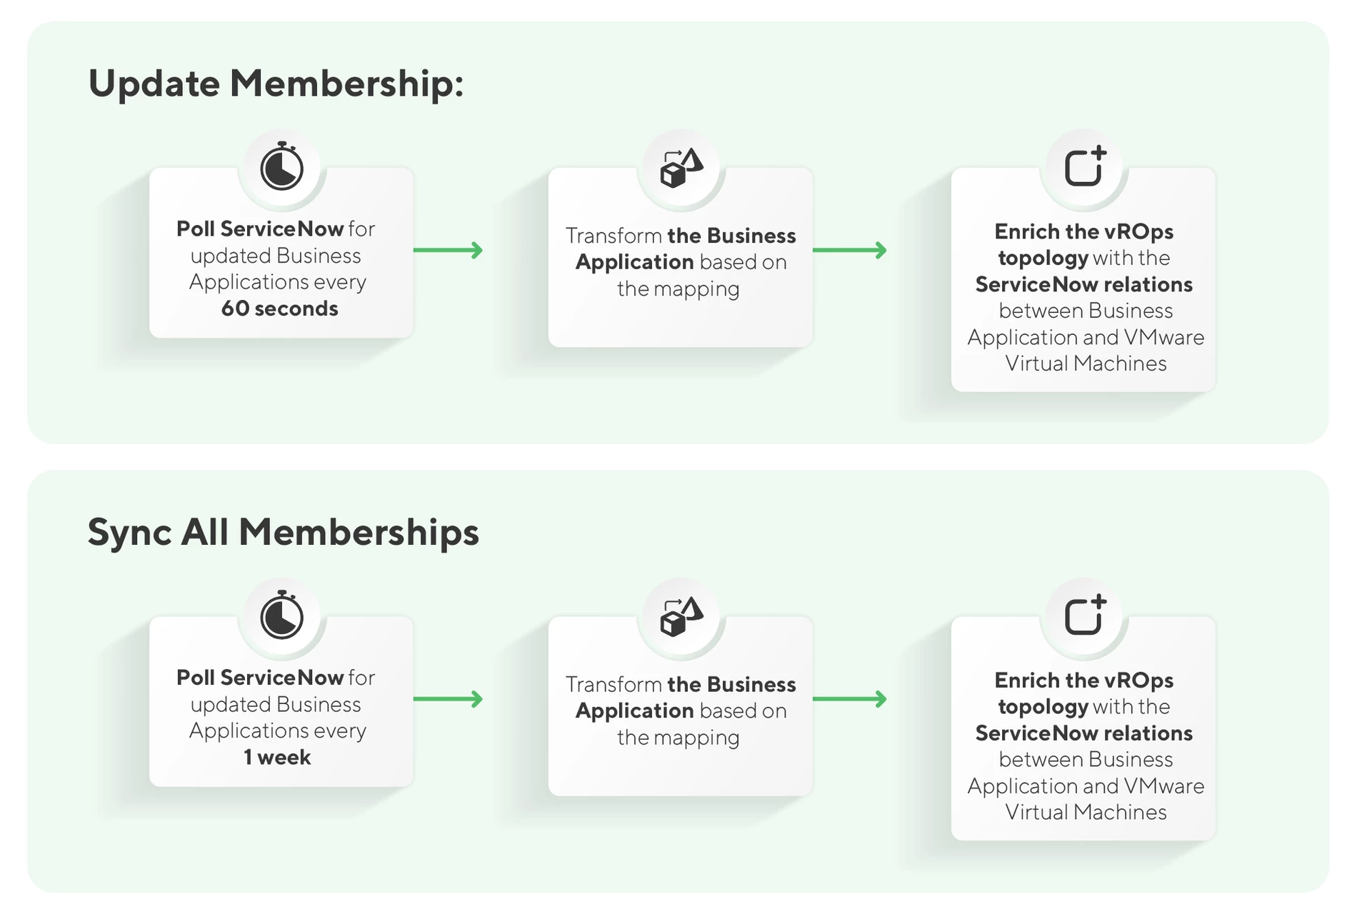Click the first green arrow in Sync All Memberships
Viewport: 1357px width, 914px height.
(449, 698)
